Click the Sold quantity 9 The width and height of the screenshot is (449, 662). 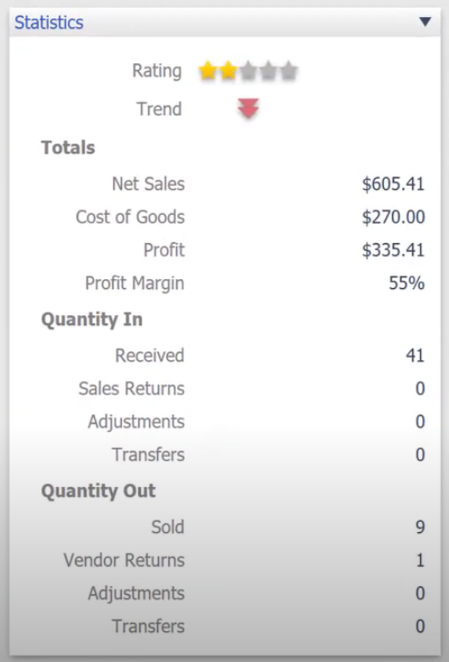(x=420, y=527)
